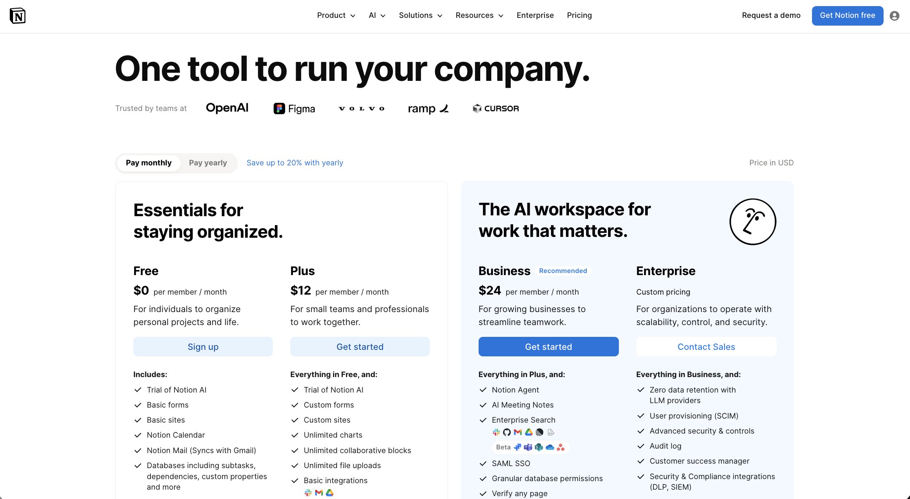
Task: Click Contact Sales for the Enterprise plan
Action: tap(706, 347)
